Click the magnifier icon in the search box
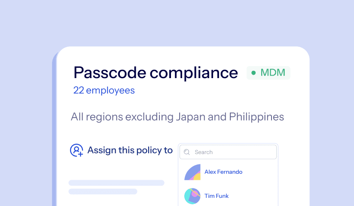 (x=187, y=152)
